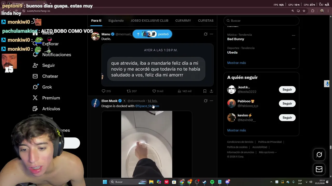Open Elon Musk's profile name link
The image size is (332, 186).
point(109,101)
